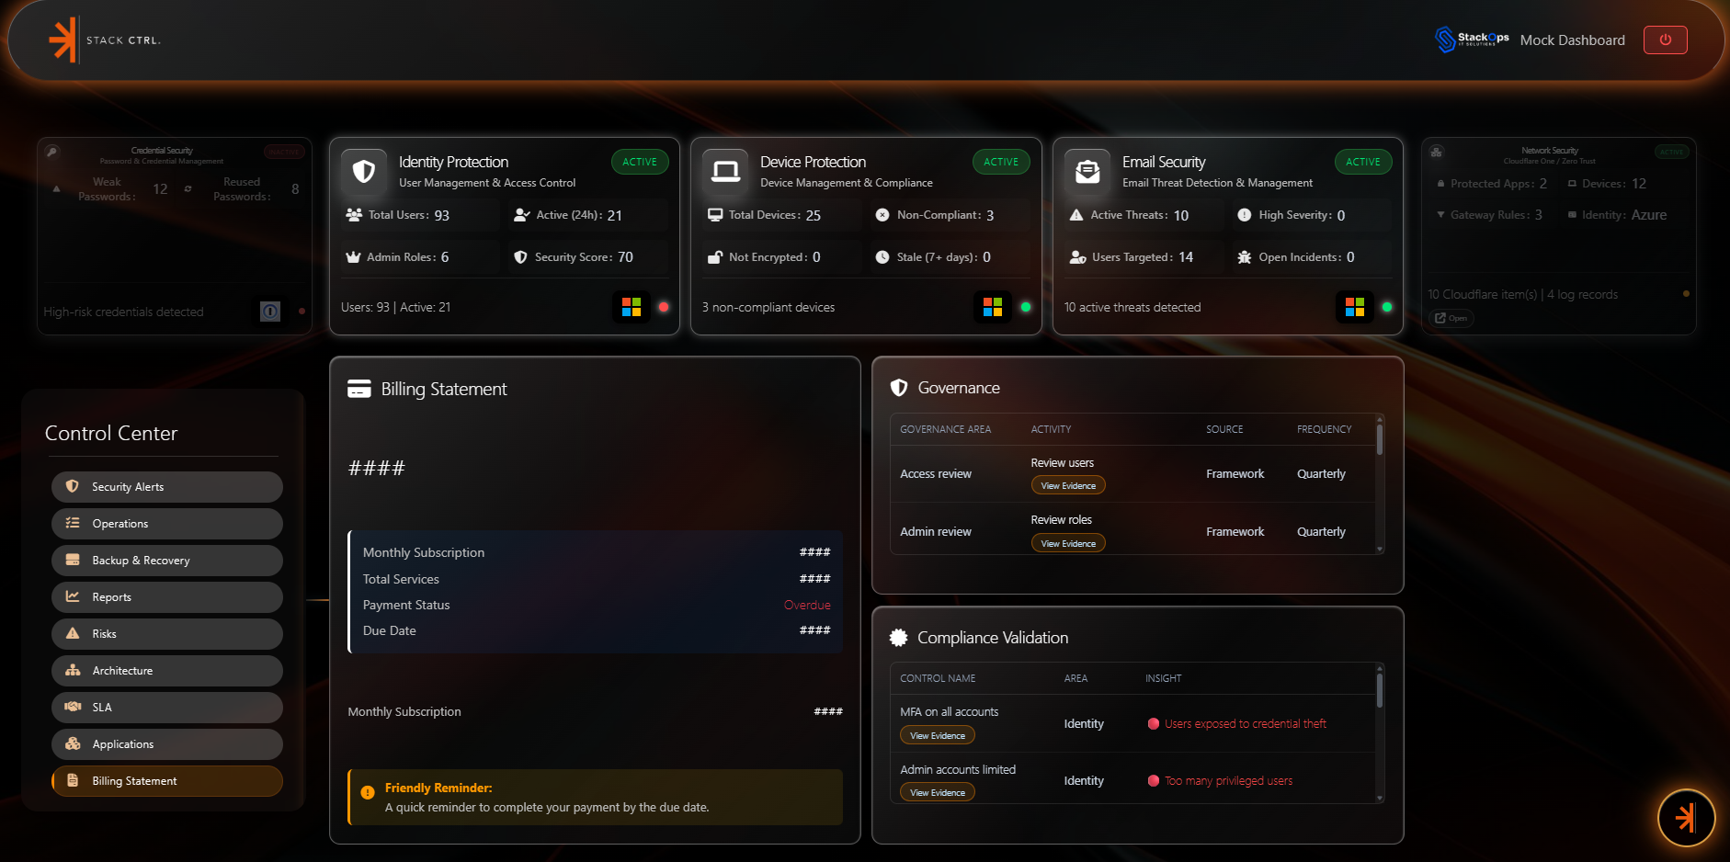Click the Device Protection laptop icon
The image size is (1730, 862).
pyautogui.click(x=725, y=171)
